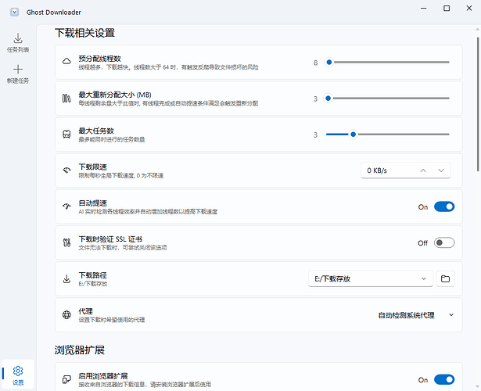Switch to the 新建任务 sidebar tab
The height and width of the screenshot is (391, 481).
18,74
